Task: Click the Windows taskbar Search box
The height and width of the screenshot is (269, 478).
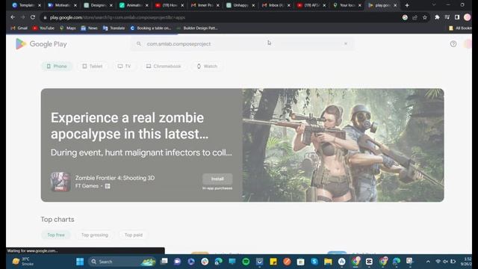Action: click(122, 262)
